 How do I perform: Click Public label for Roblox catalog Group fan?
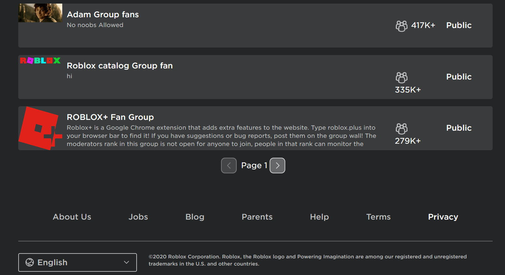pyautogui.click(x=459, y=77)
